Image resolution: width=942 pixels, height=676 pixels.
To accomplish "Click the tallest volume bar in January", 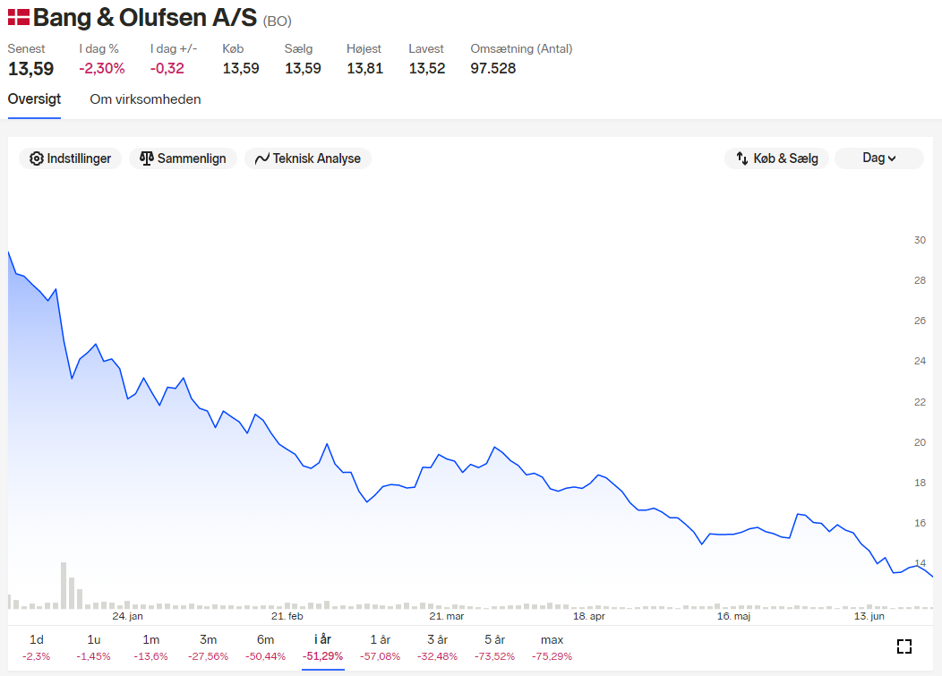I will [64, 586].
